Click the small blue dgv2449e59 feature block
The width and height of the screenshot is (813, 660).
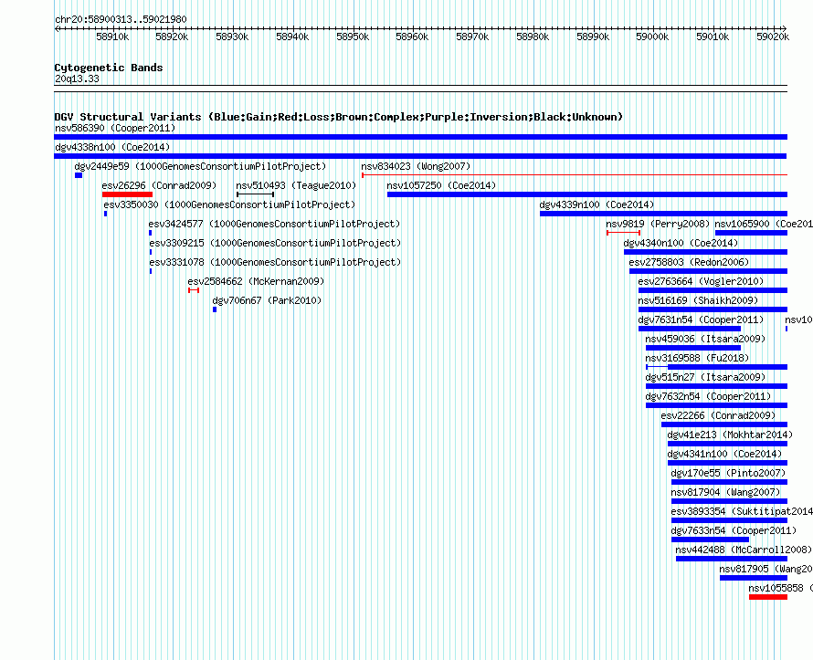coord(79,175)
